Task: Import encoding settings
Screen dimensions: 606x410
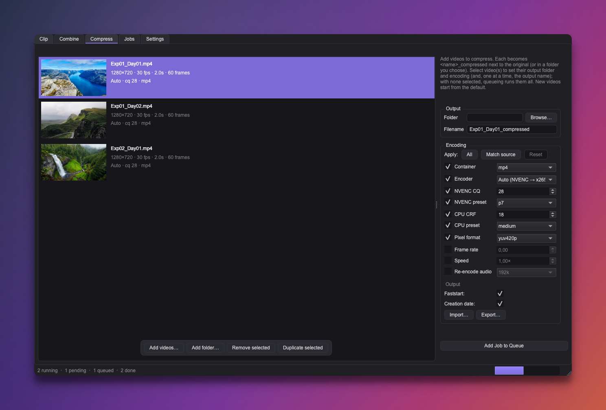Action: click(x=459, y=315)
